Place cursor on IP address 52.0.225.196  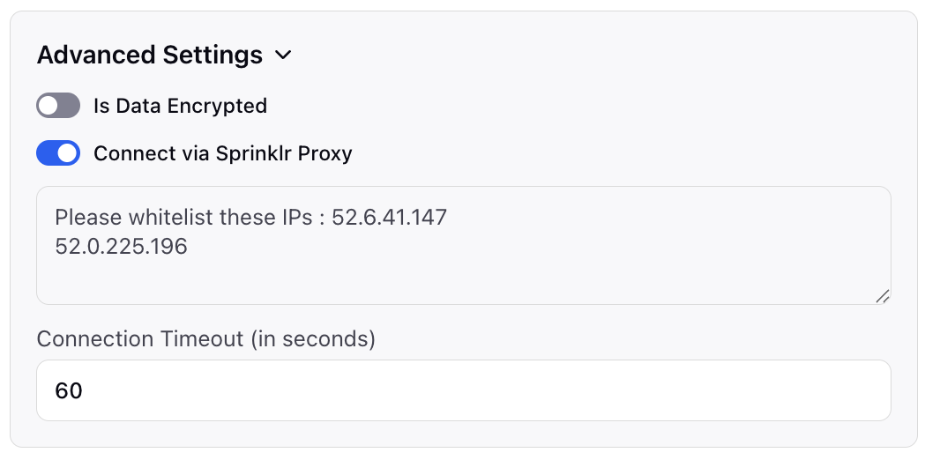121,246
